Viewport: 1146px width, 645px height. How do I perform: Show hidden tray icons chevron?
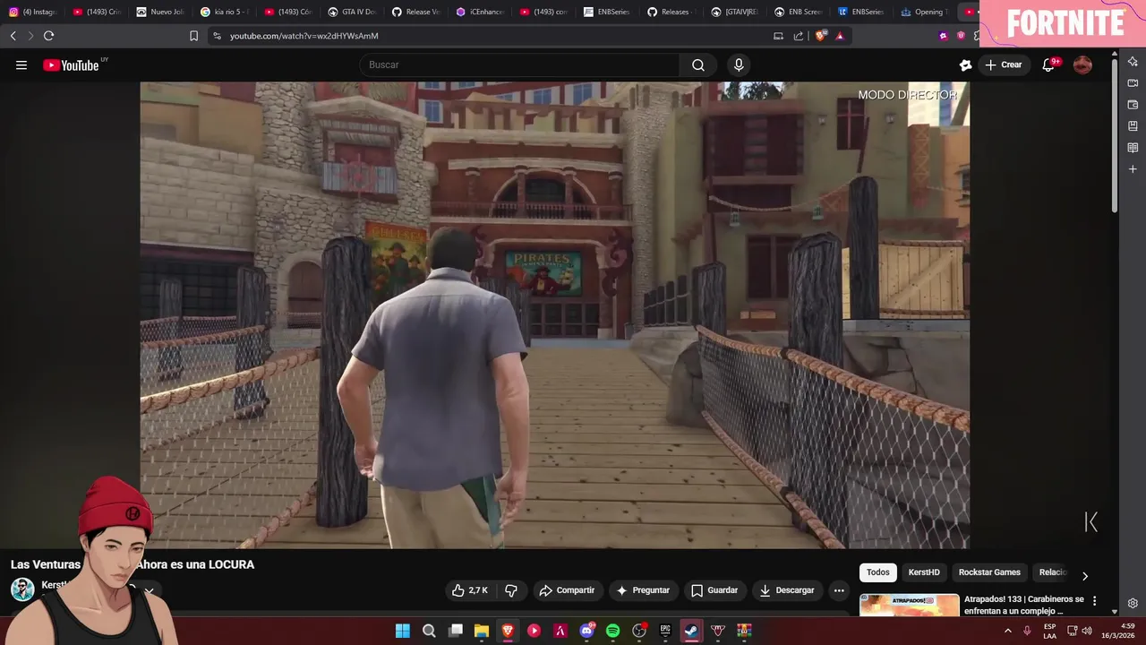[x=1007, y=631]
